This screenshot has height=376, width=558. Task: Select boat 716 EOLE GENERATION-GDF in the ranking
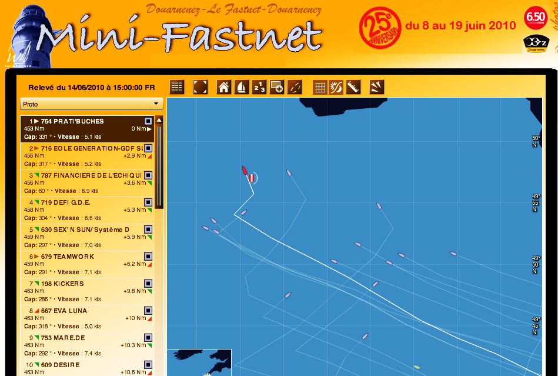(x=87, y=156)
